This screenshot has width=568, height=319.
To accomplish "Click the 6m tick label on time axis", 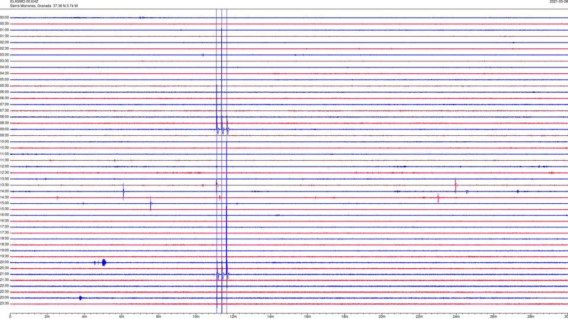I will [x=122, y=317].
